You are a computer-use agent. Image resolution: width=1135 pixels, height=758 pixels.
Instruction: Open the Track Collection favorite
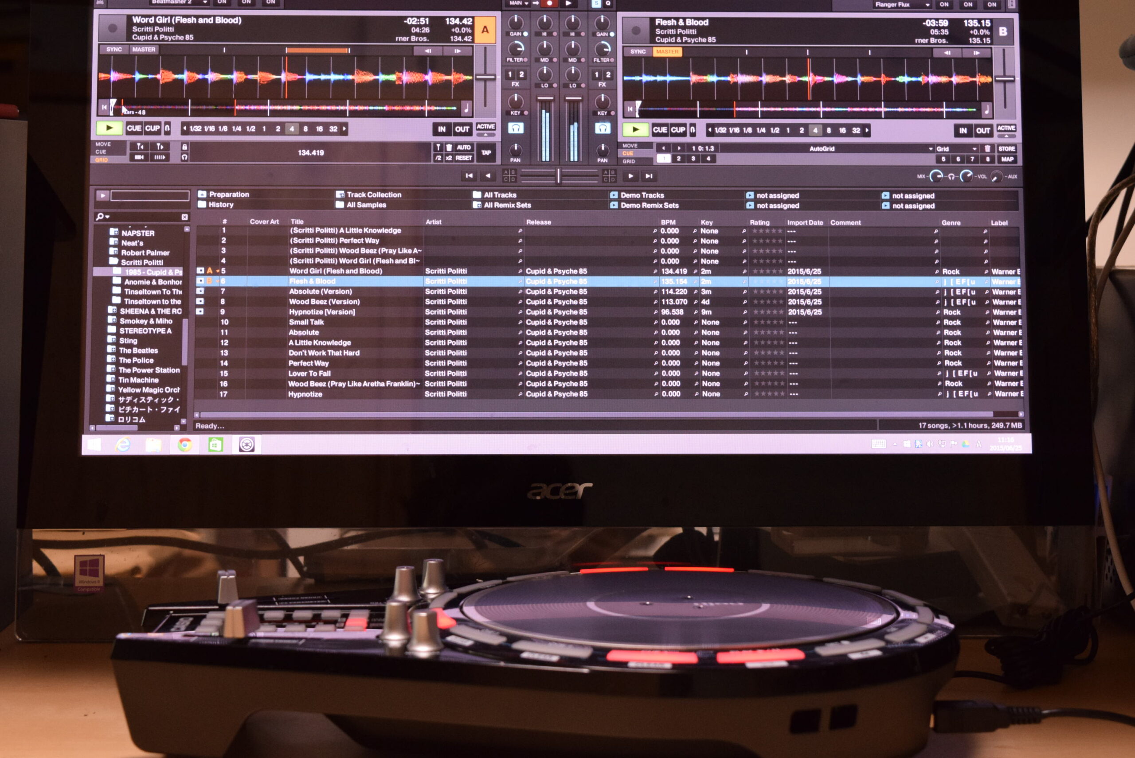[369, 195]
